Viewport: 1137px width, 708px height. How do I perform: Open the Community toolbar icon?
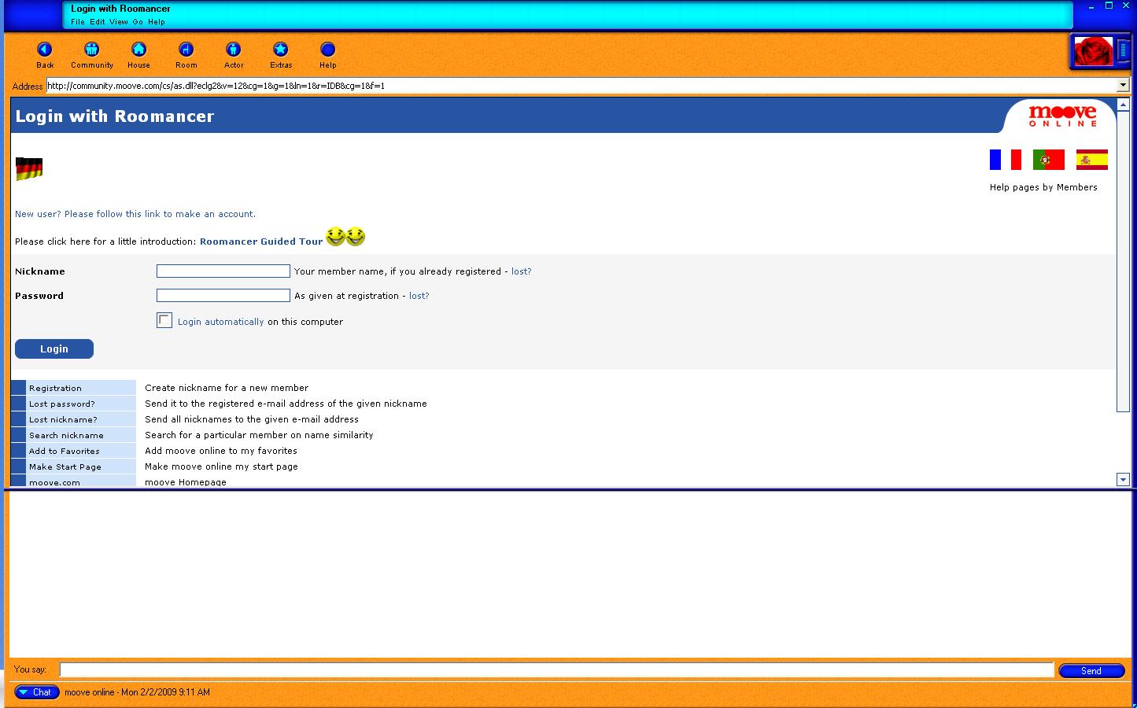[x=92, y=50]
